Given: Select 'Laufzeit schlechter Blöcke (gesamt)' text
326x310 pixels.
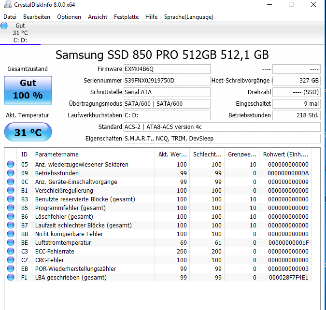Looking at the screenshot, I should click(x=84, y=225).
